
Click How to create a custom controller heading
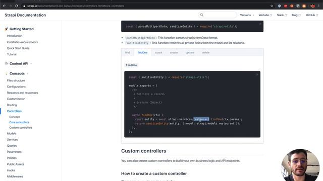click(154, 173)
